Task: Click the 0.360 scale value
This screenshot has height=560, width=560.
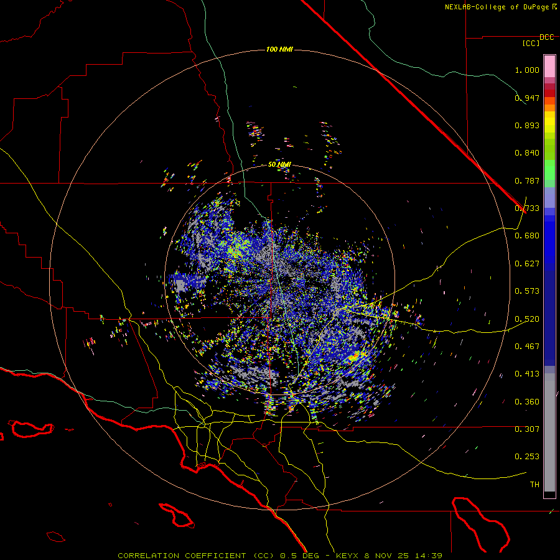Action: pyautogui.click(x=527, y=402)
